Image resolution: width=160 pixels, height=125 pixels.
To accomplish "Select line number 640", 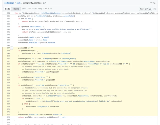I will (8, 29).
